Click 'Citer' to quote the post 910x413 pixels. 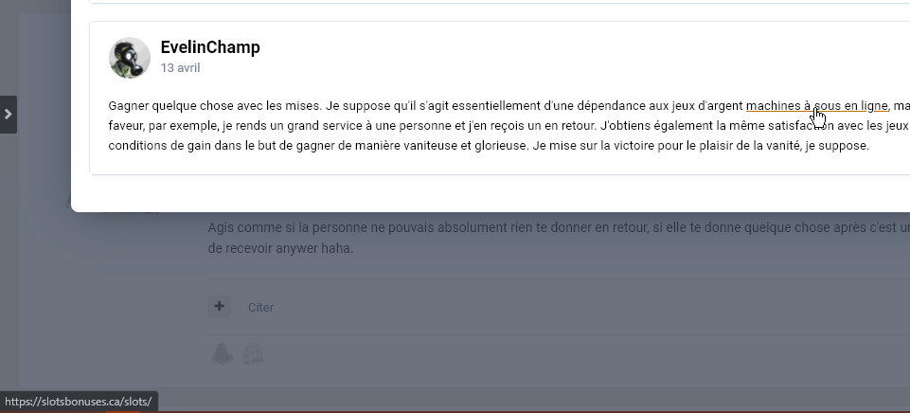(x=260, y=307)
